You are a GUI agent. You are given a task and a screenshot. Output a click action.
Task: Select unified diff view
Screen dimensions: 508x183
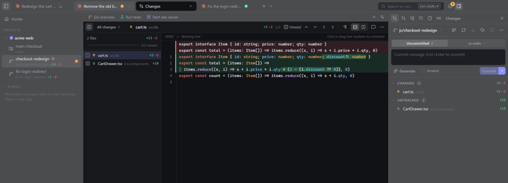(x=355, y=27)
